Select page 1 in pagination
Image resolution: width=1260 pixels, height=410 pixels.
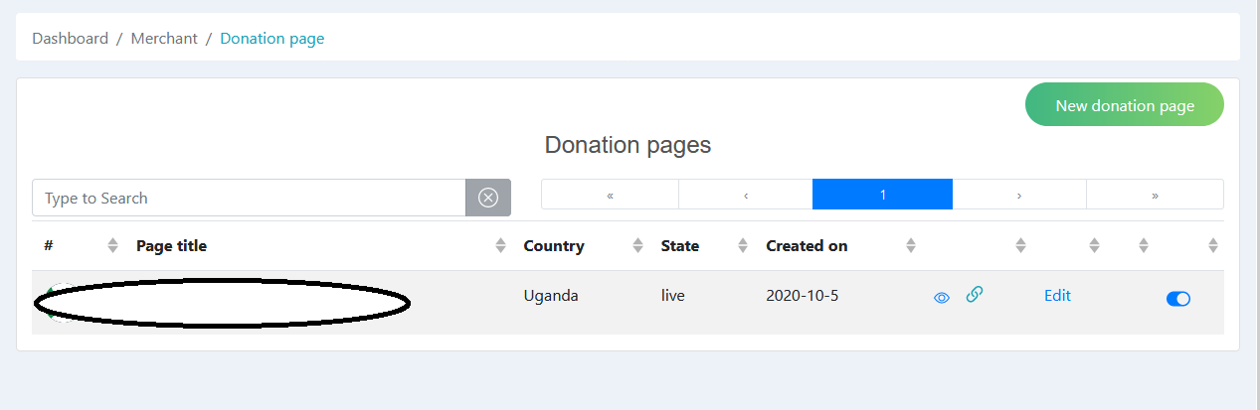882,196
